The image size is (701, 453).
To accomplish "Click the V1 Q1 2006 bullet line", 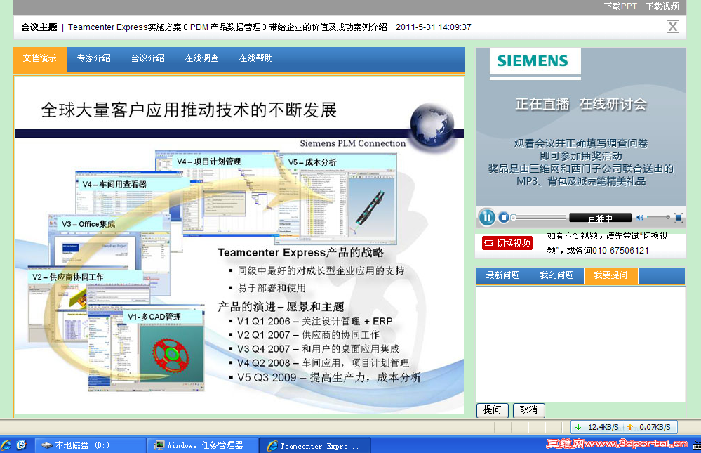I will point(311,322).
